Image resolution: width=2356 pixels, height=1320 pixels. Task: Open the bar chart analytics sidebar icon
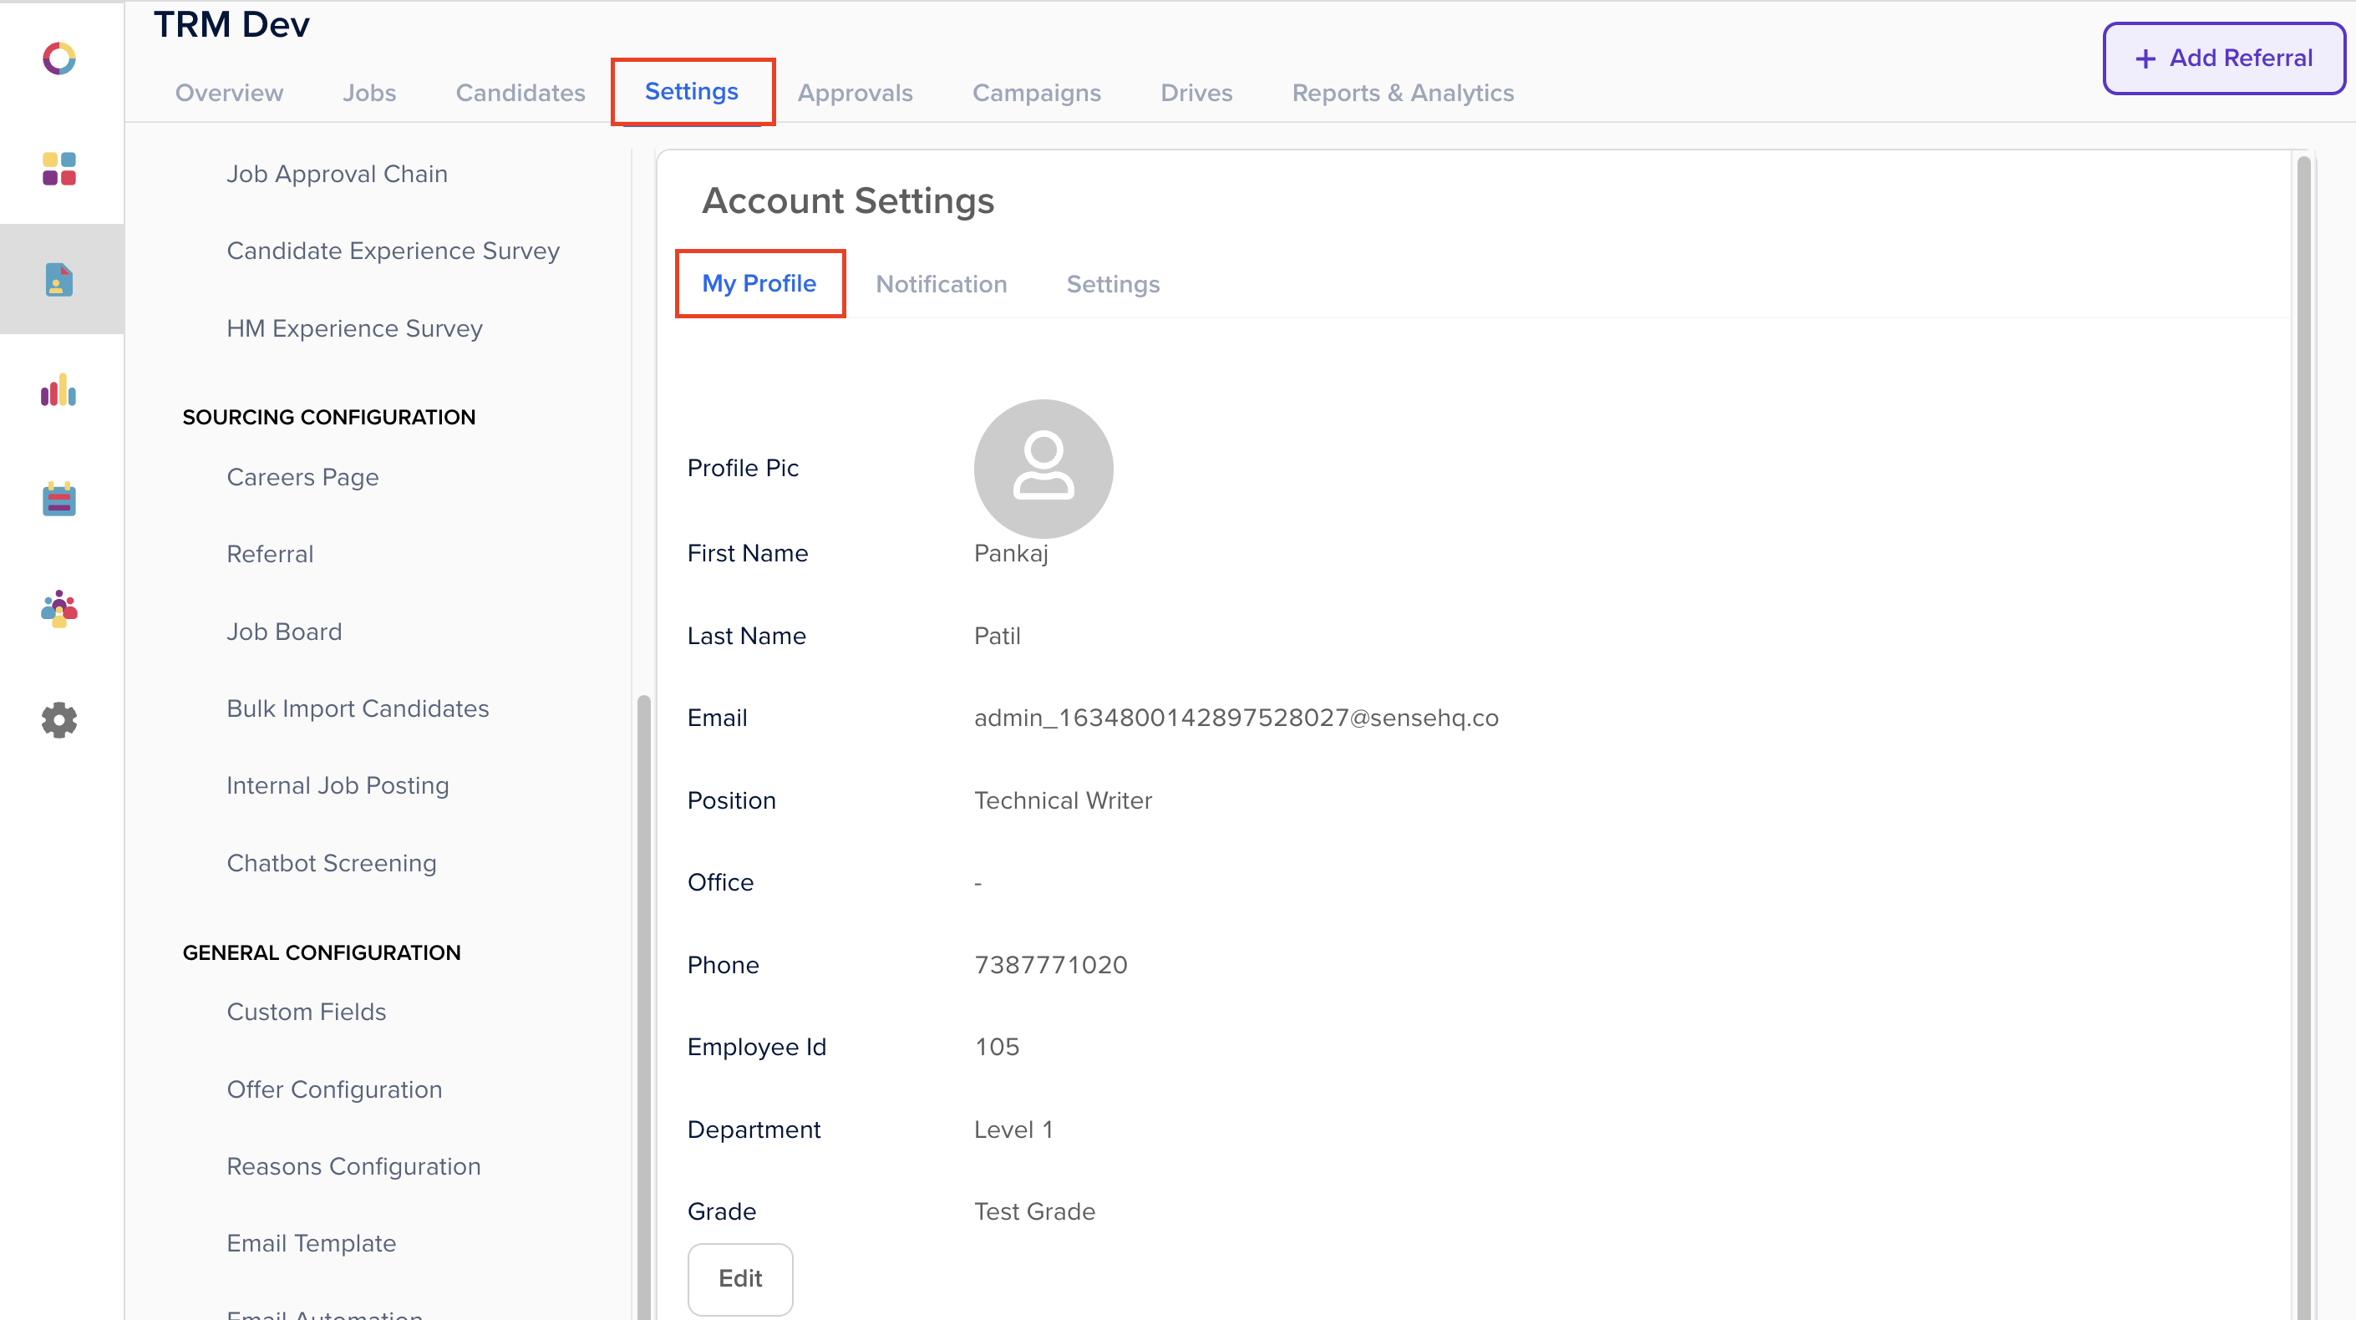(x=59, y=389)
